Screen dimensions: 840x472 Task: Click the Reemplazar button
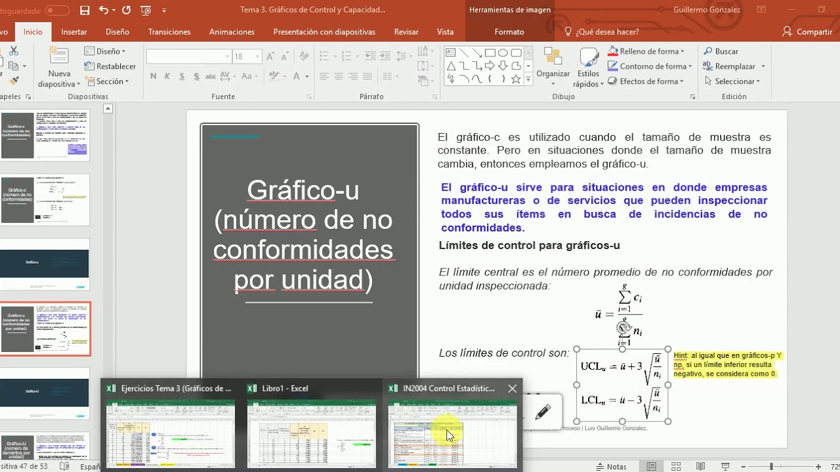pos(730,66)
